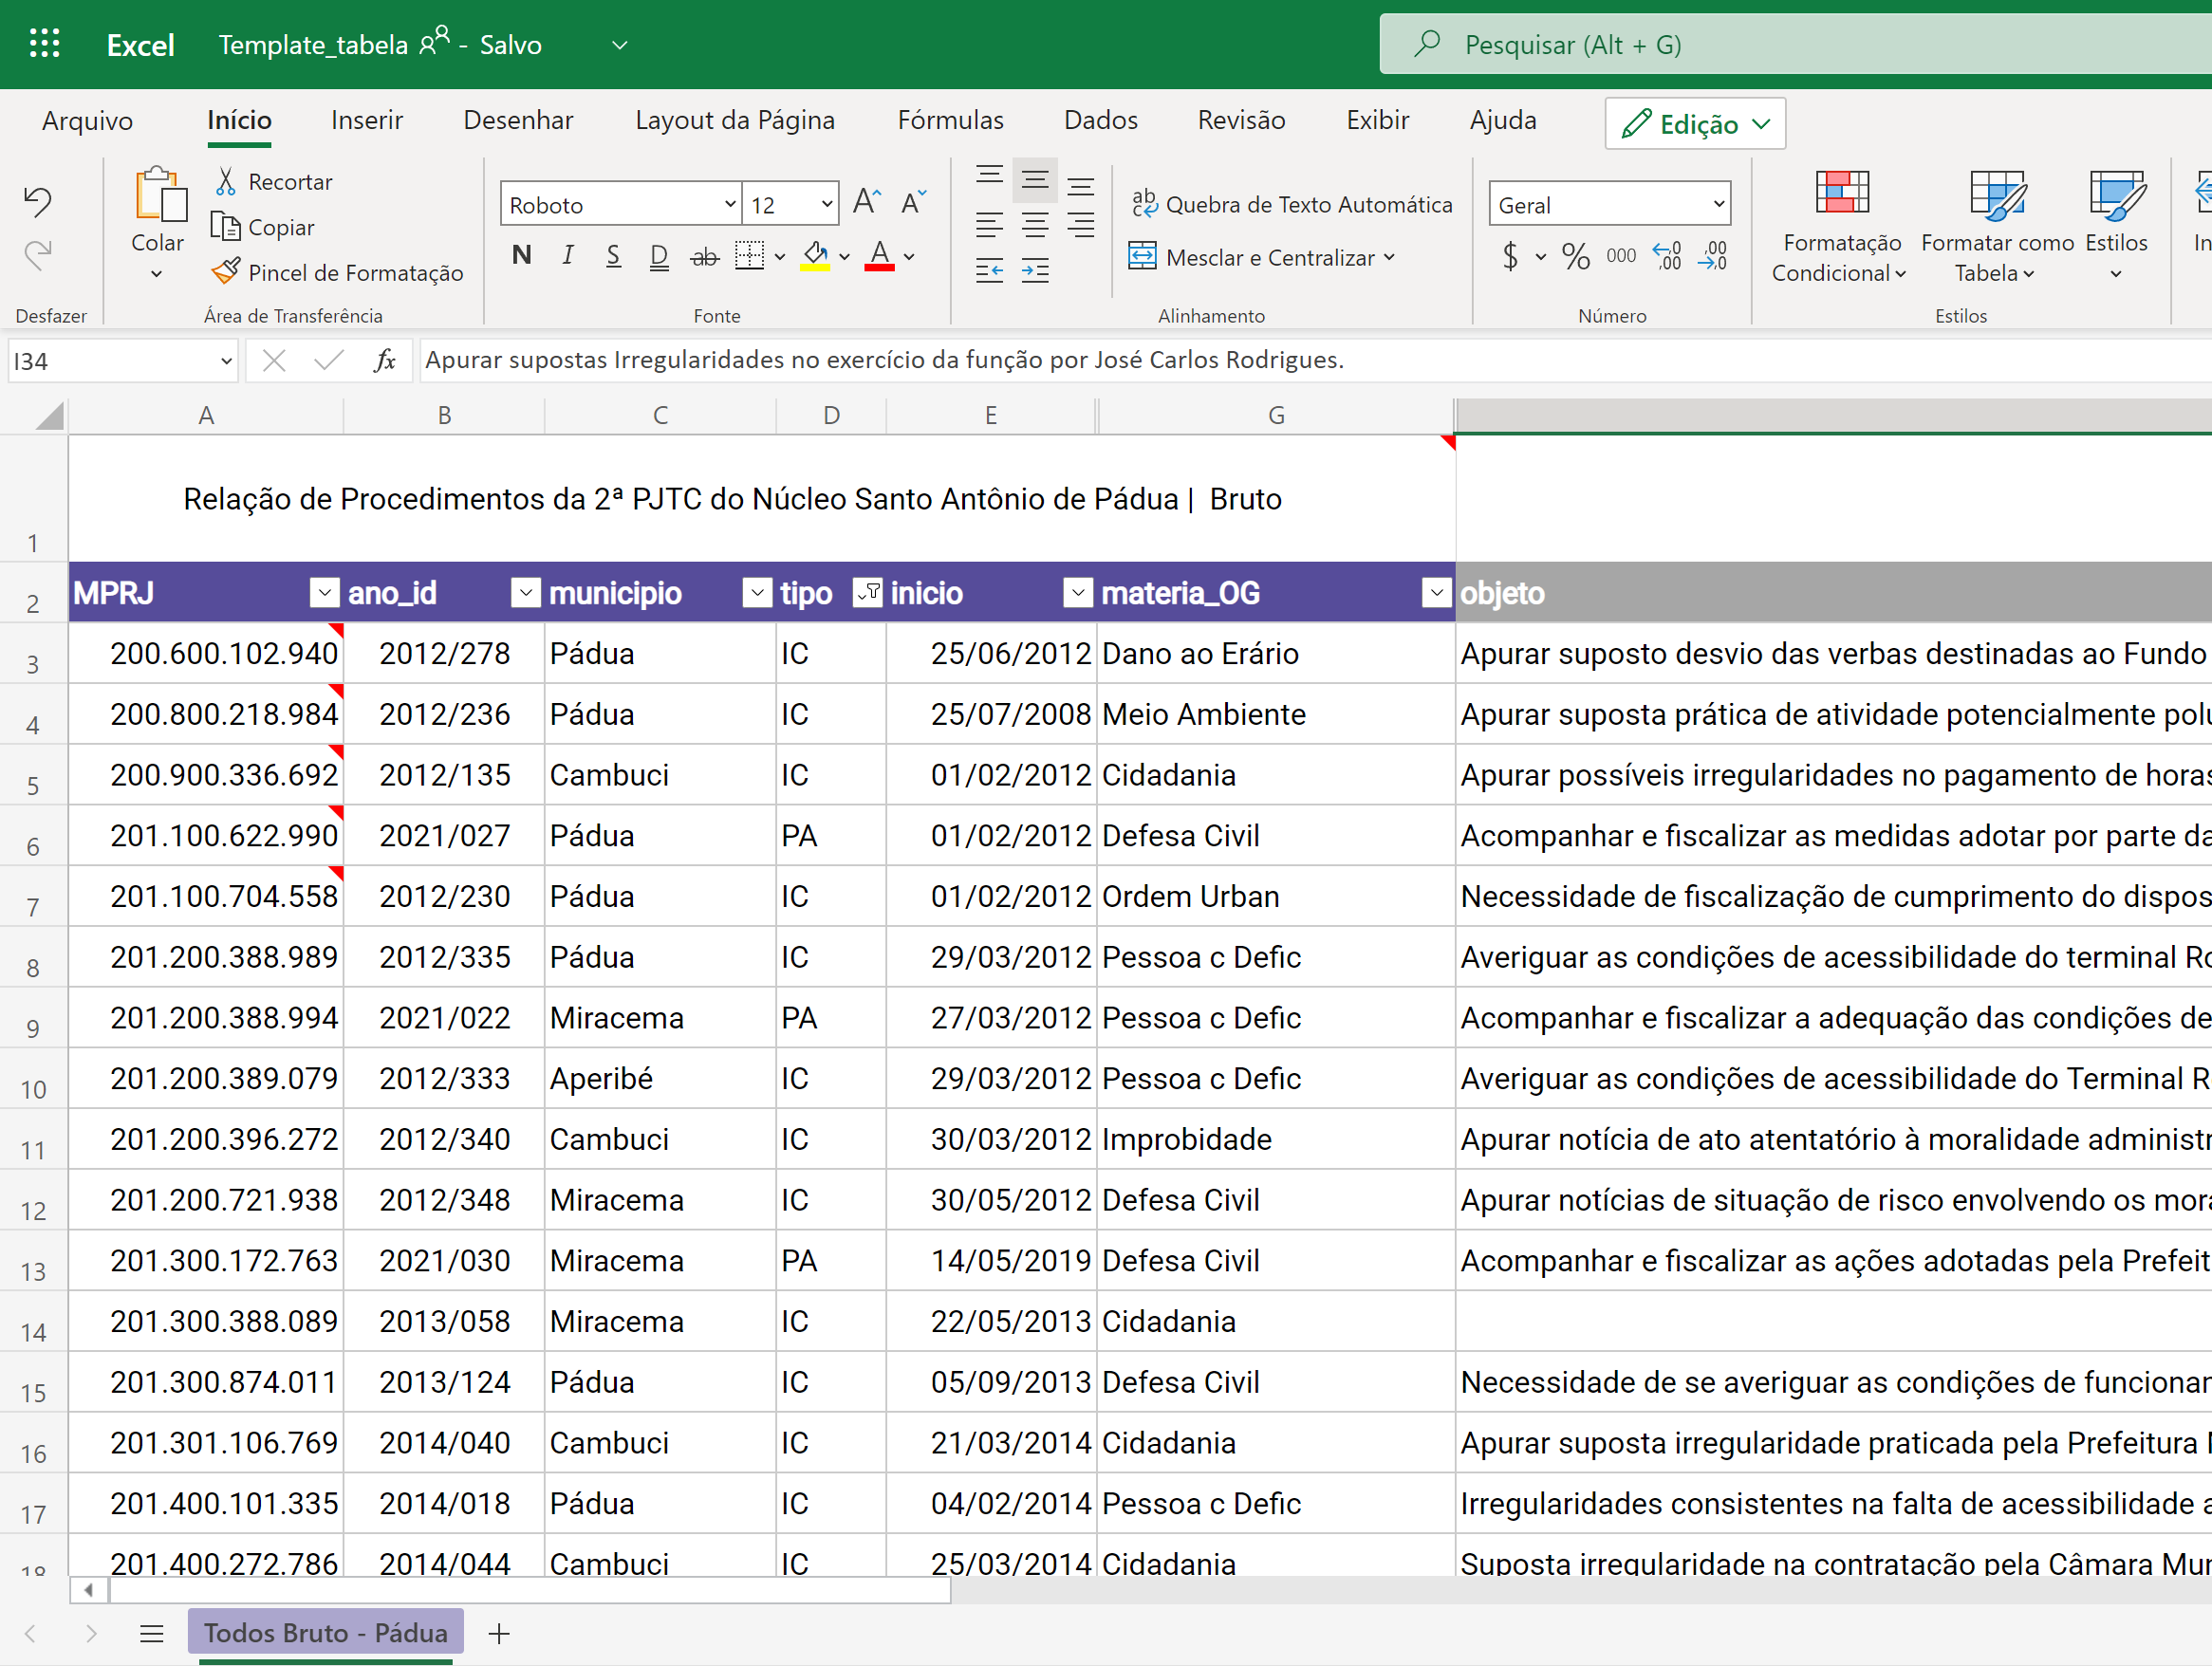Image resolution: width=2212 pixels, height=1666 pixels.
Task: Switch to the Inserir tab
Action: [x=367, y=120]
